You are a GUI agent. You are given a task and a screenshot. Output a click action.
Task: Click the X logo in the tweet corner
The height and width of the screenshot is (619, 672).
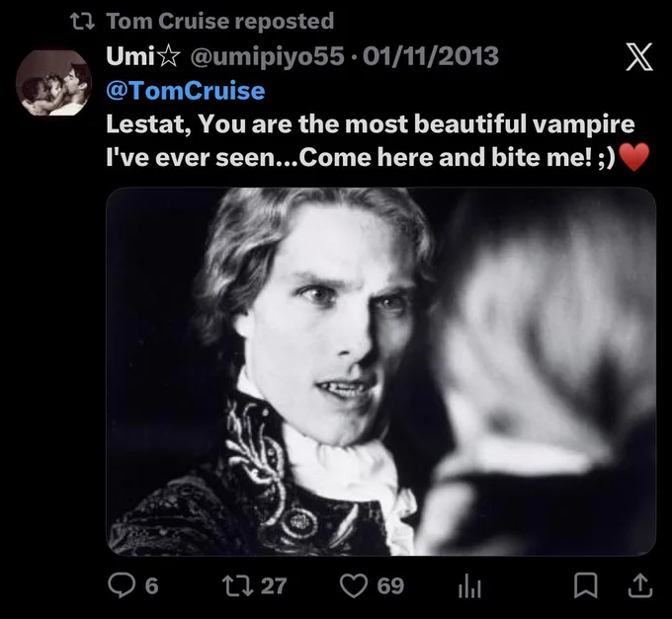[x=639, y=57]
